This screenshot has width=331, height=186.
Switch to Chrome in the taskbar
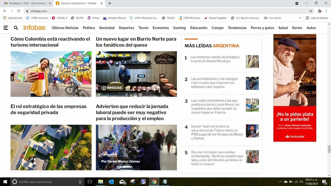[154, 182]
